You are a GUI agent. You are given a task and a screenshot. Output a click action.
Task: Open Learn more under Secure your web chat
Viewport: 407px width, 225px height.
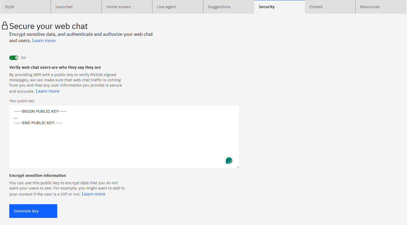[x=44, y=41]
